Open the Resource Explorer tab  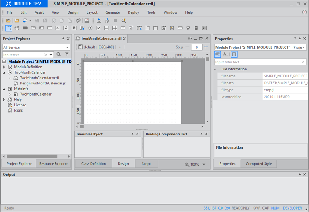coord(53,164)
